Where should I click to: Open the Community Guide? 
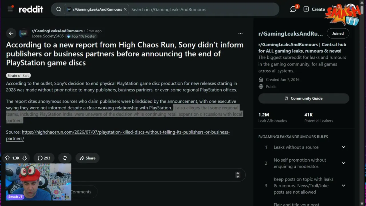click(304, 98)
